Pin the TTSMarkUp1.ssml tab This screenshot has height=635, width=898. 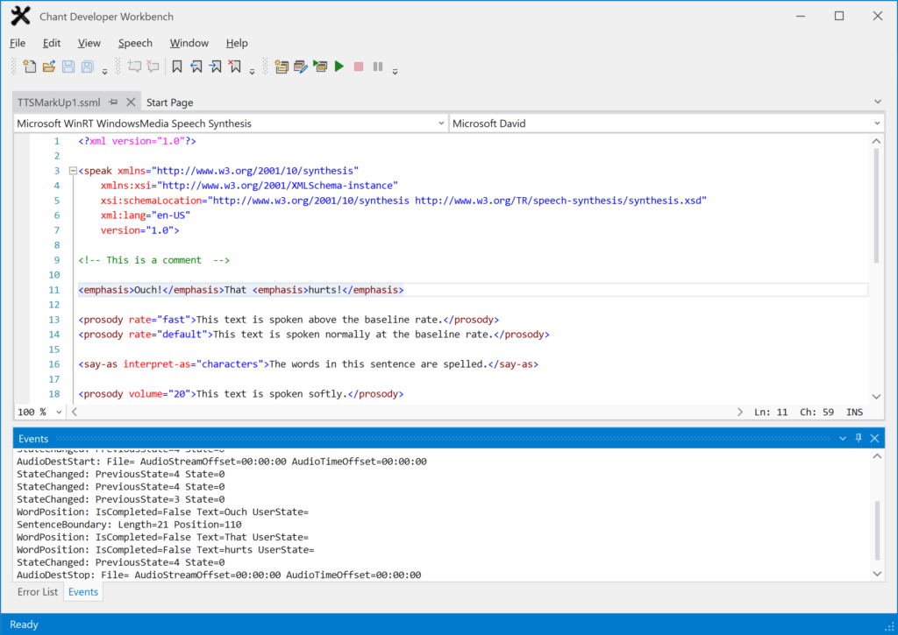(113, 102)
